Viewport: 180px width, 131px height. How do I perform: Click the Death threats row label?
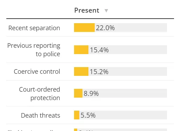(x=40, y=115)
